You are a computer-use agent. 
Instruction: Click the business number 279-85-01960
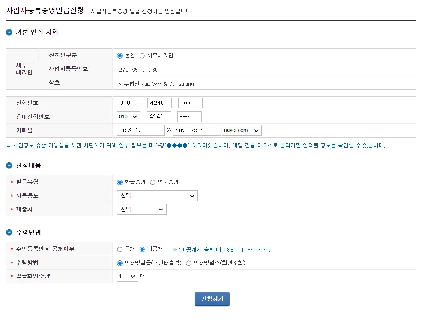point(138,70)
